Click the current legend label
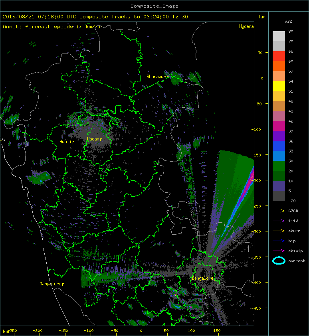Image resolution: width=309 pixels, height=336 pixels. (x=297, y=261)
